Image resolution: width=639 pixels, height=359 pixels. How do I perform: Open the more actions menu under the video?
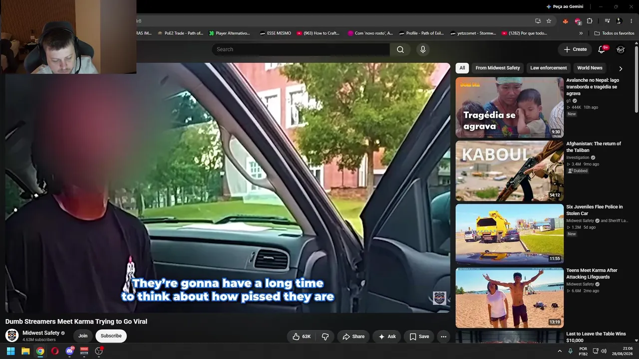(x=443, y=337)
